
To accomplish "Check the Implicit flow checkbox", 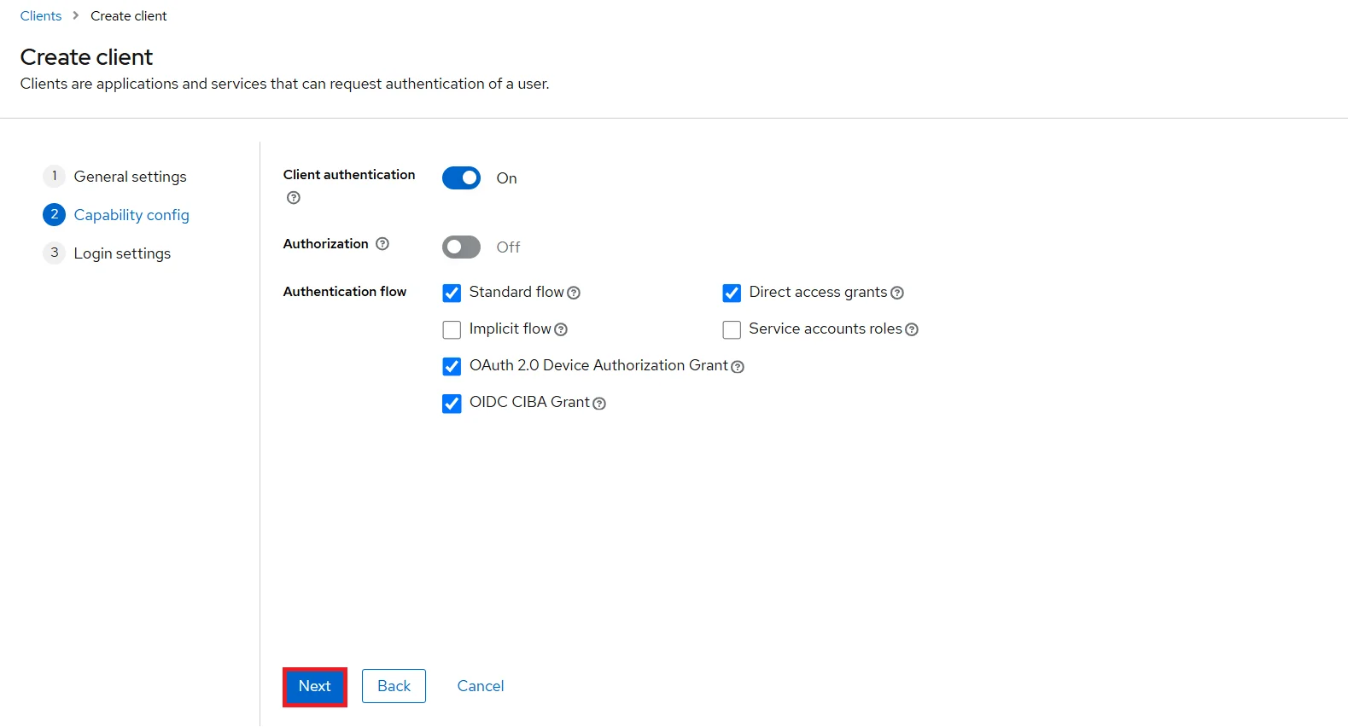I will (x=452, y=329).
